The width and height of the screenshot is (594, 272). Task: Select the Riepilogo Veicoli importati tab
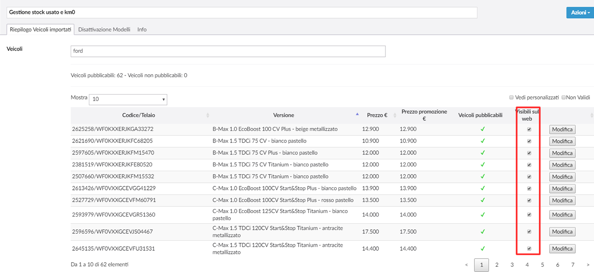point(40,29)
